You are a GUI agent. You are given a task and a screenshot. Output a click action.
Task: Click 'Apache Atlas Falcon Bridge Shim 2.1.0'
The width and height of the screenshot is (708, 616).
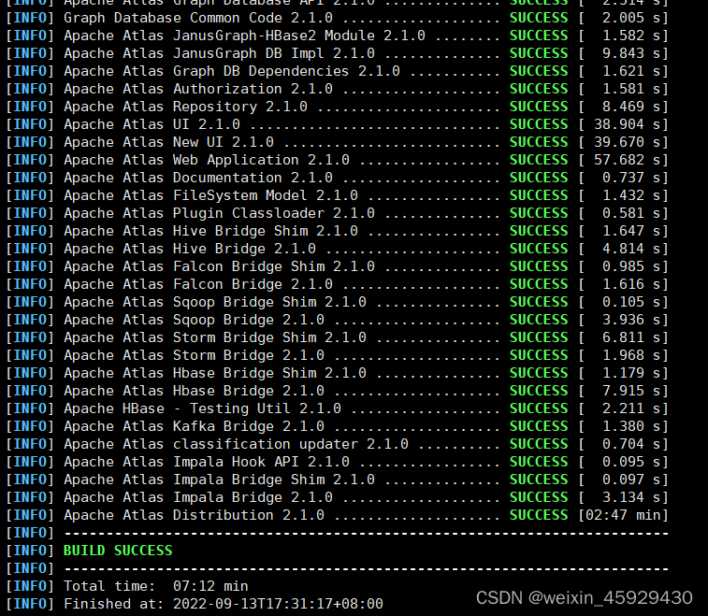[x=219, y=266]
